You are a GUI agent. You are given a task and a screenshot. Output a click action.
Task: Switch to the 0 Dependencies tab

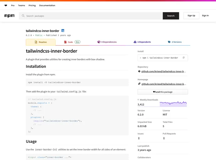pyautogui.click(x=107, y=42)
